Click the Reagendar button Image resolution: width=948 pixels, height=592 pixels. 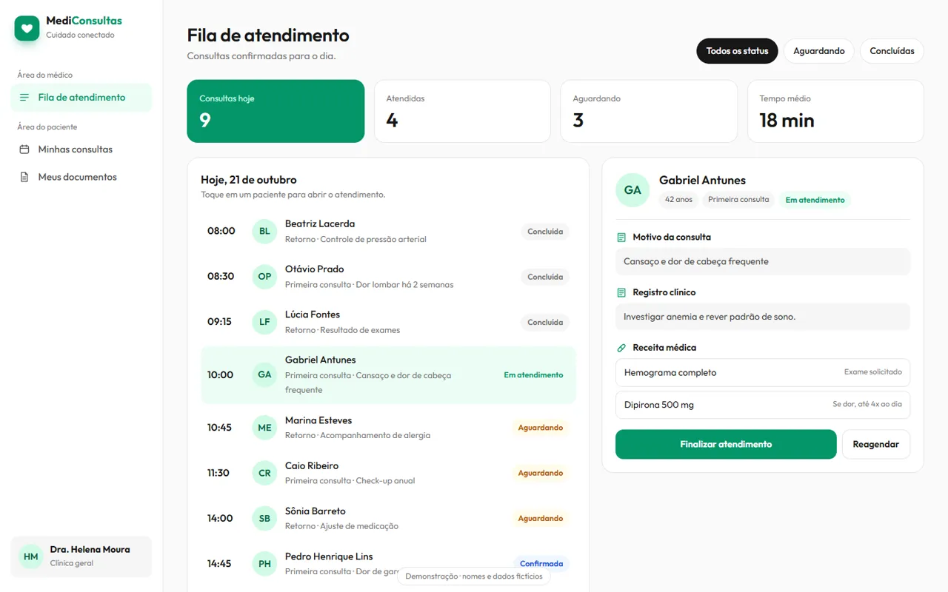tap(876, 444)
